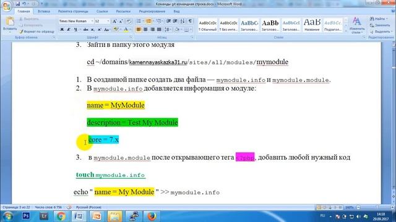Click the kamennayaskazka31.ru link
The image size is (396, 222).
pyautogui.click(x=158, y=62)
